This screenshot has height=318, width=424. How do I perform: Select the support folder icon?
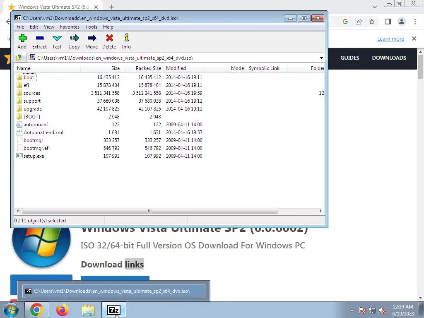[x=19, y=101]
